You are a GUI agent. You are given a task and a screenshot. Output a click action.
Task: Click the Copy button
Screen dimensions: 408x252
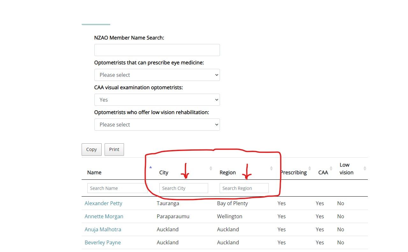click(91, 149)
